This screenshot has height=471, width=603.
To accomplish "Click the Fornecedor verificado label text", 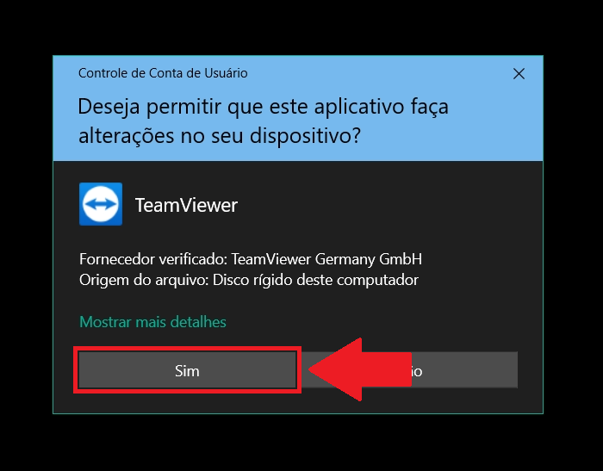I will point(153,259).
